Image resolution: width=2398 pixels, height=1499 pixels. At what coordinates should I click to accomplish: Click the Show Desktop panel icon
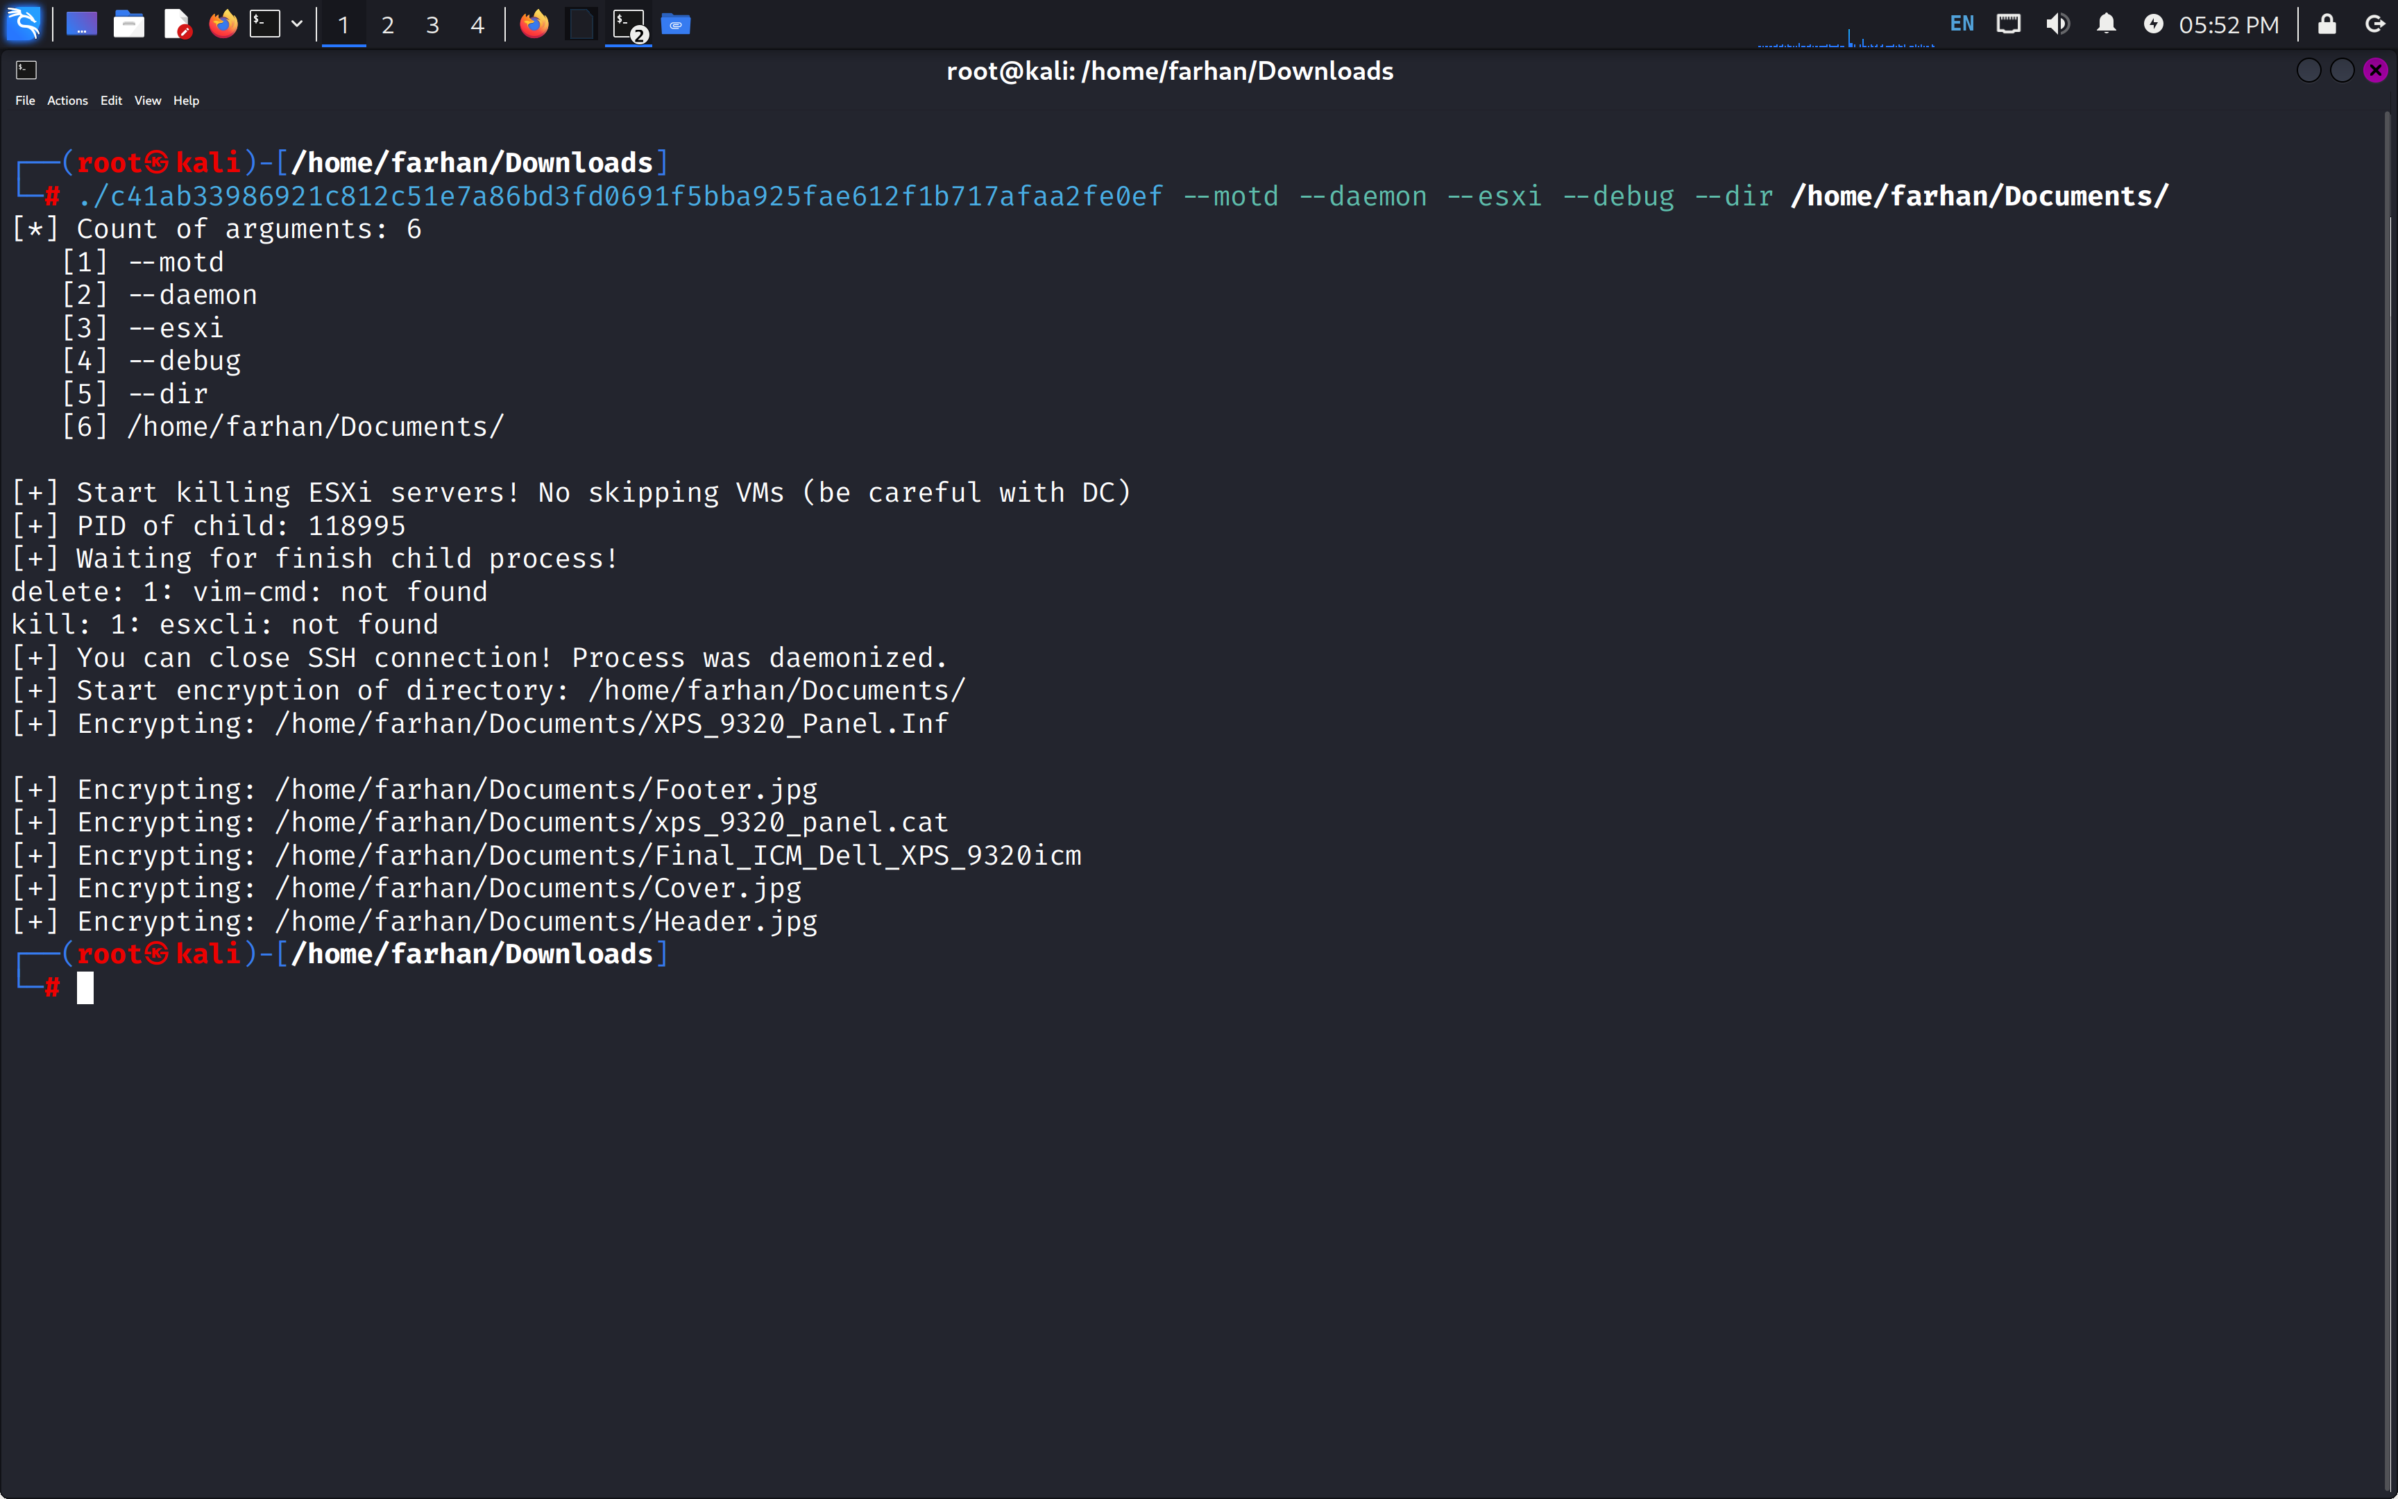coord(81,24)
